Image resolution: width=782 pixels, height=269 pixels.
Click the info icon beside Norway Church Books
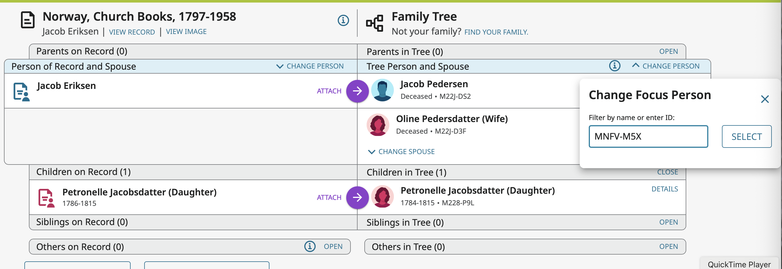point(343,21)
